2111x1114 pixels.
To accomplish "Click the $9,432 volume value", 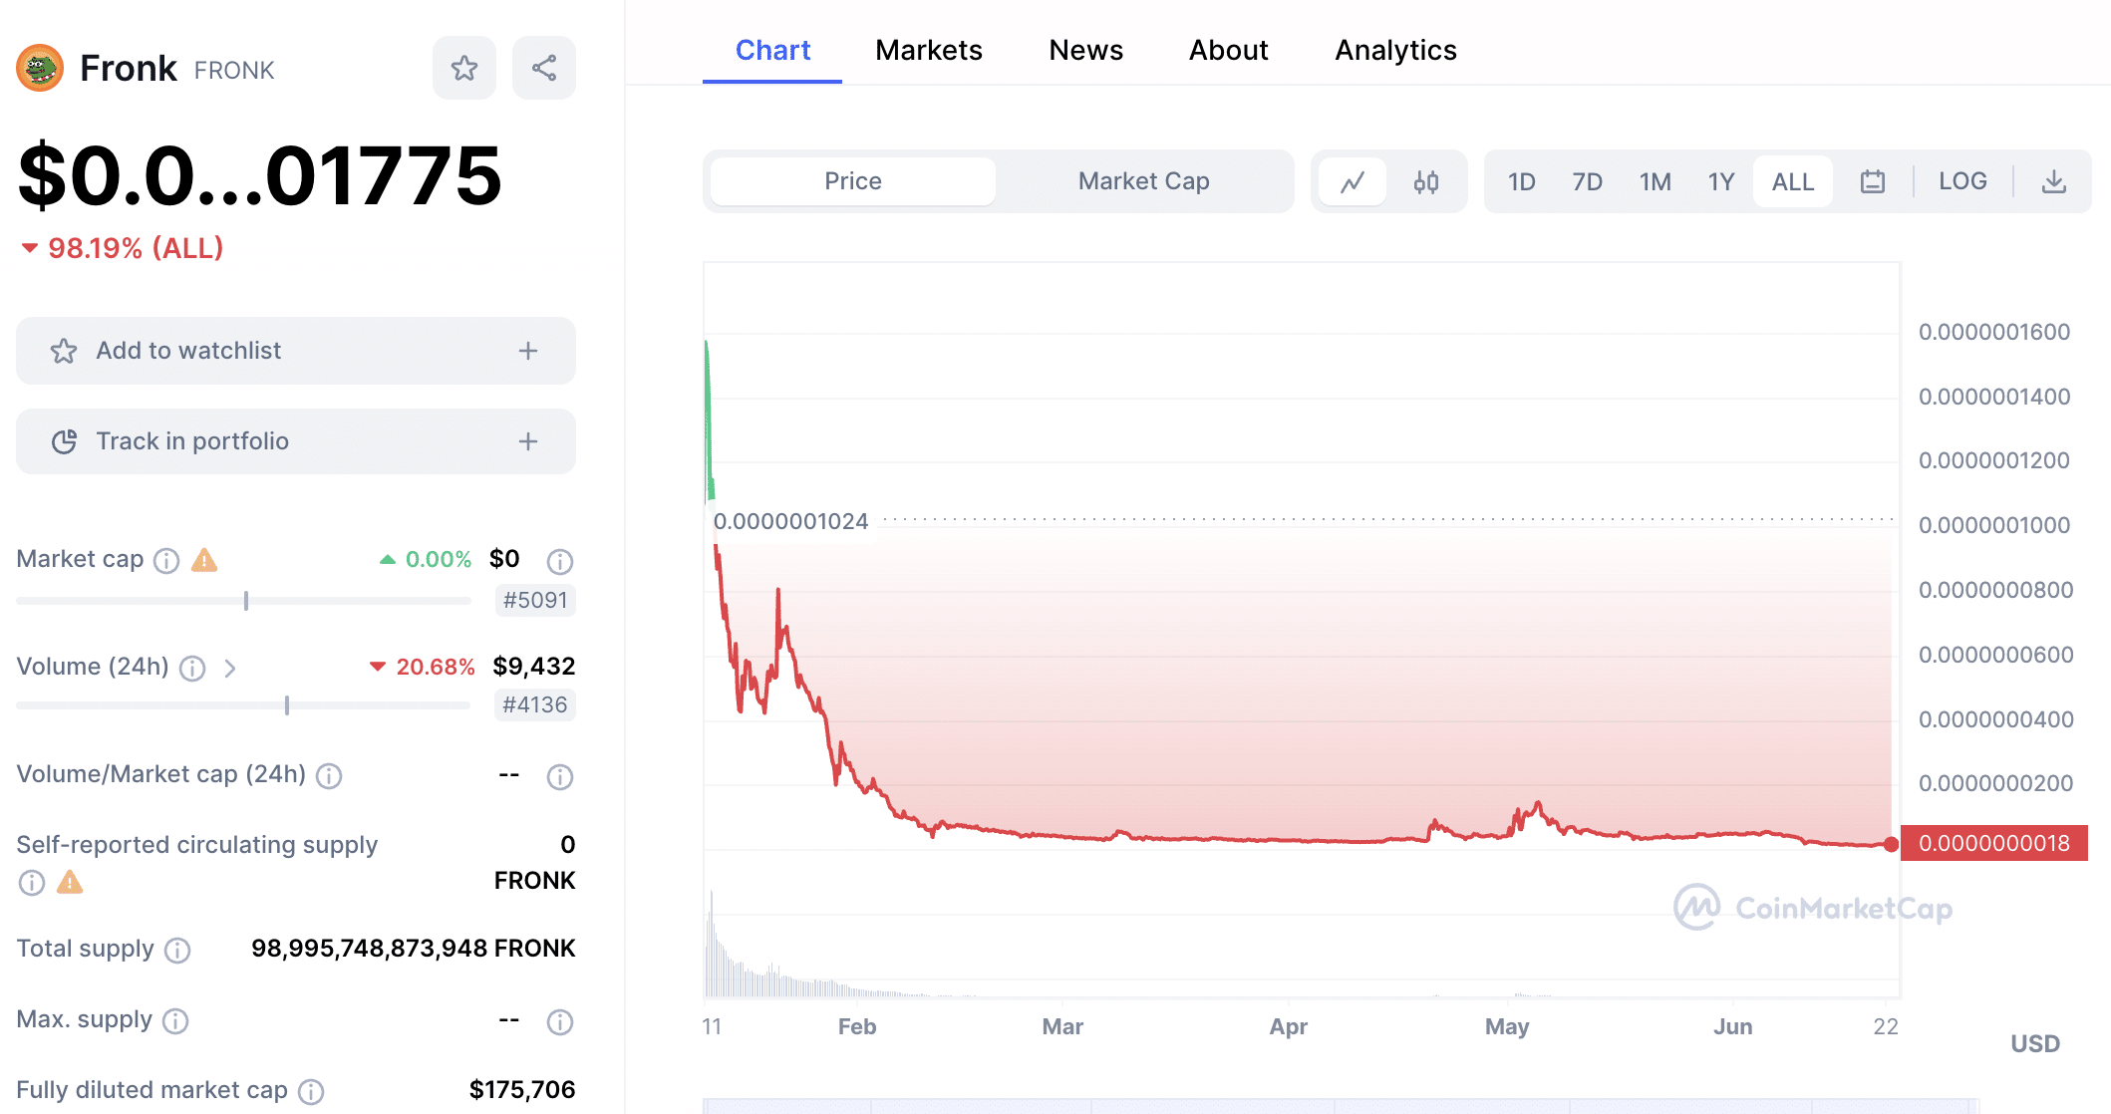I will [x=534, y=666].
